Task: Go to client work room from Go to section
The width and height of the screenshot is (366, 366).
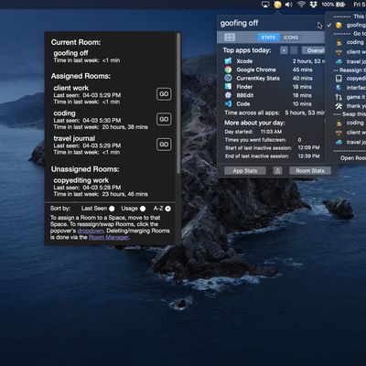Action: point(350,52)
